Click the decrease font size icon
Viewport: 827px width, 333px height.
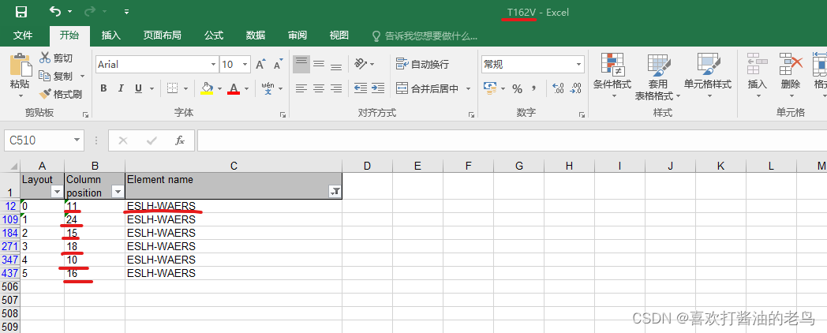[279, 65]
